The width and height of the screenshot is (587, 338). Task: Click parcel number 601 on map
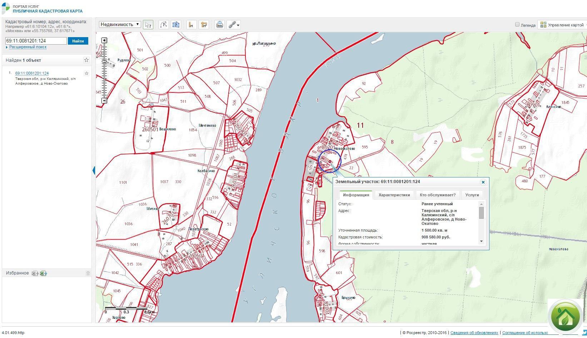tap(339, 273)
